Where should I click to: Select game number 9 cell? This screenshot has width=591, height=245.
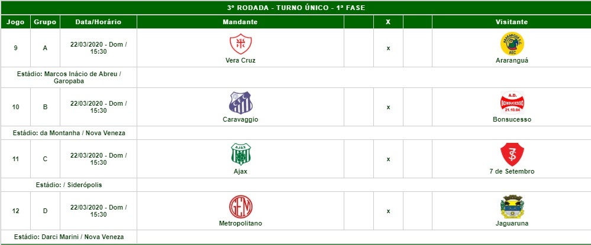(x=15, y=48)
